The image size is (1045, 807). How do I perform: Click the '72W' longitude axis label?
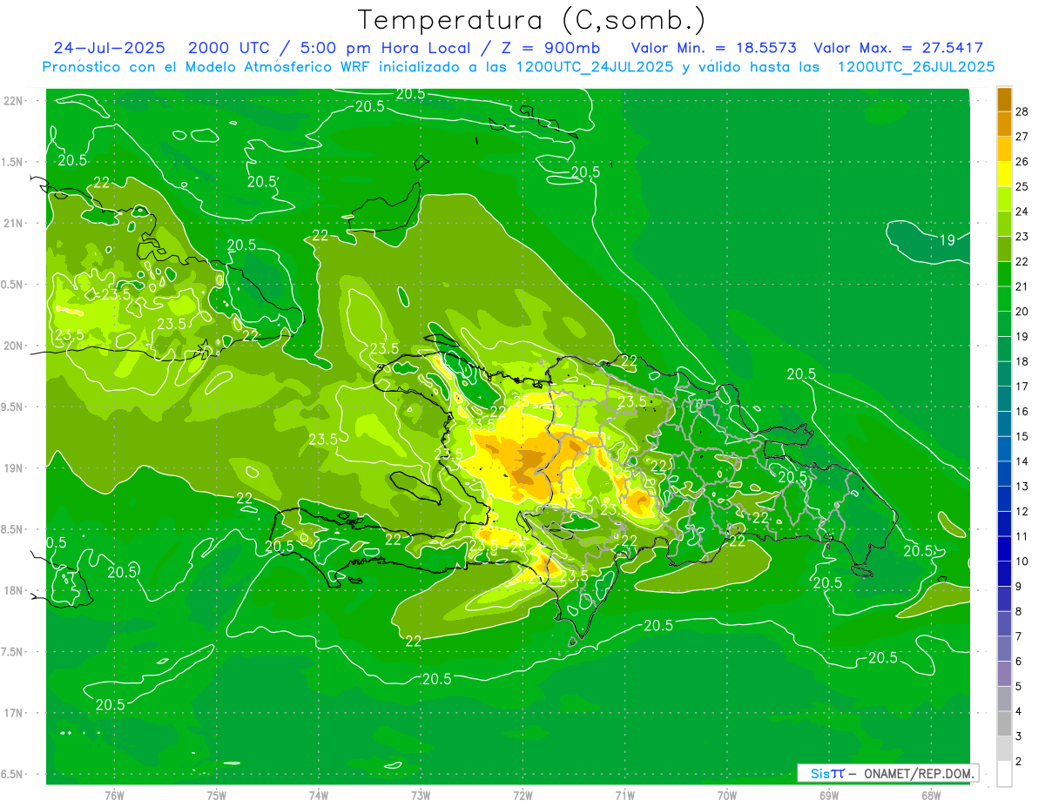(x=522, y=795)
